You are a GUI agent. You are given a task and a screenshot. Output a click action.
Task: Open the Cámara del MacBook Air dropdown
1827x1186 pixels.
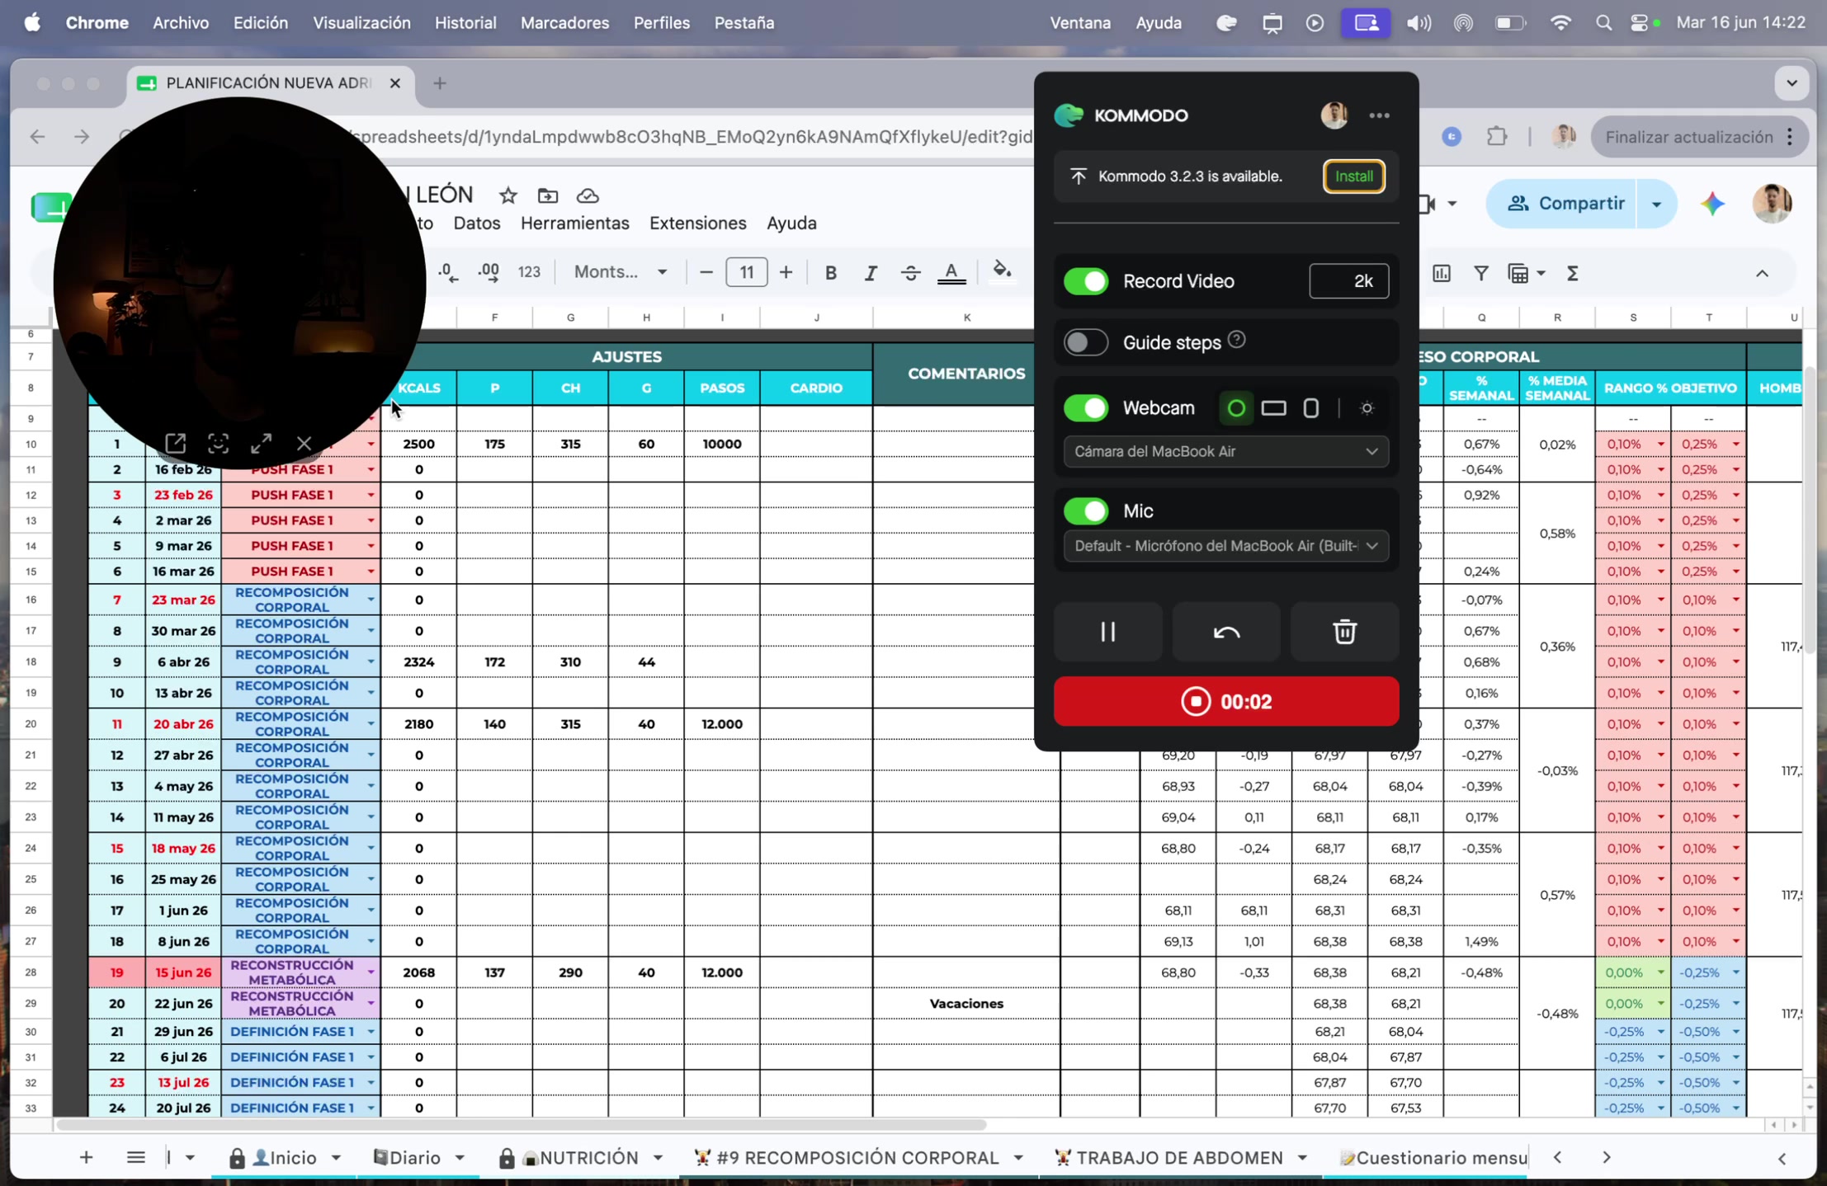click(1226, 451)
